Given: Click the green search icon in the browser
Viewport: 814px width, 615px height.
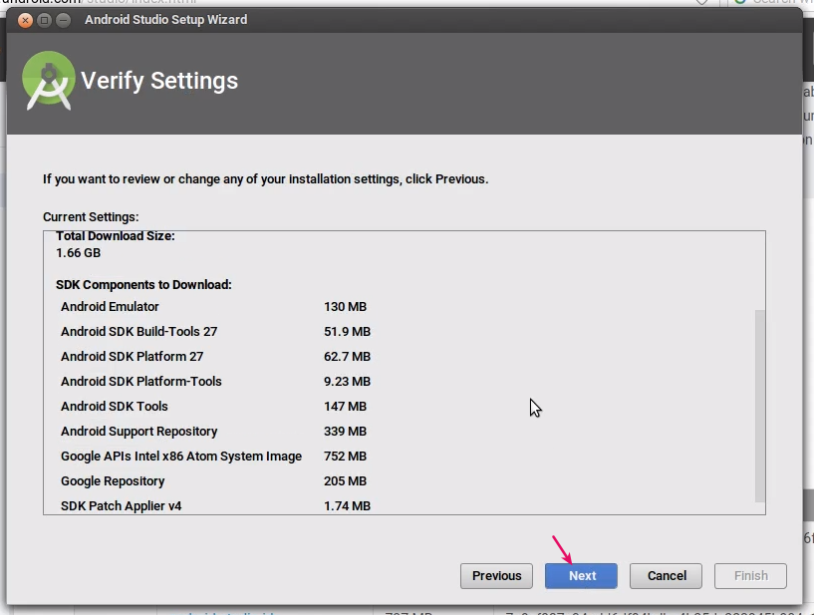Looking at the screenshot, I should coord(737,3).
